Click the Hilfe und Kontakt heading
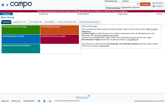 tap(90, 26)
